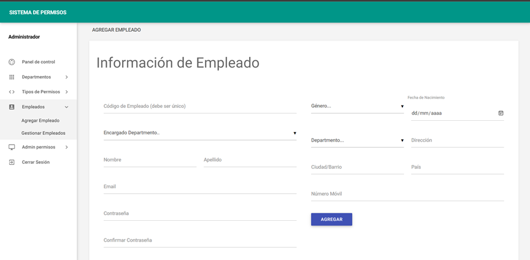The image size is (530, 260).
Task: Go to Gestionar Empleados in sidebar
Action: pyautogui.click(x=43, y=133)
